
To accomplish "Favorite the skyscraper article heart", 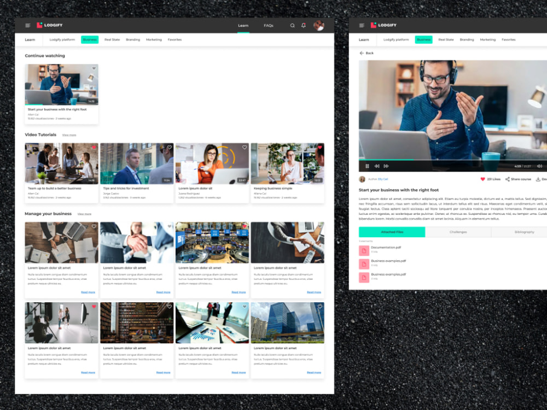I will coord(320,307).
